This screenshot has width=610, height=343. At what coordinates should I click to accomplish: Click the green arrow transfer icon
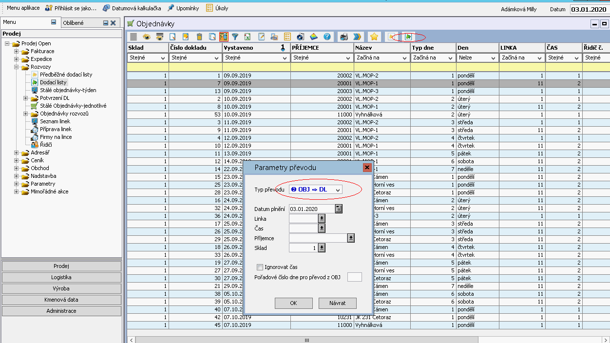click(409, 37)
